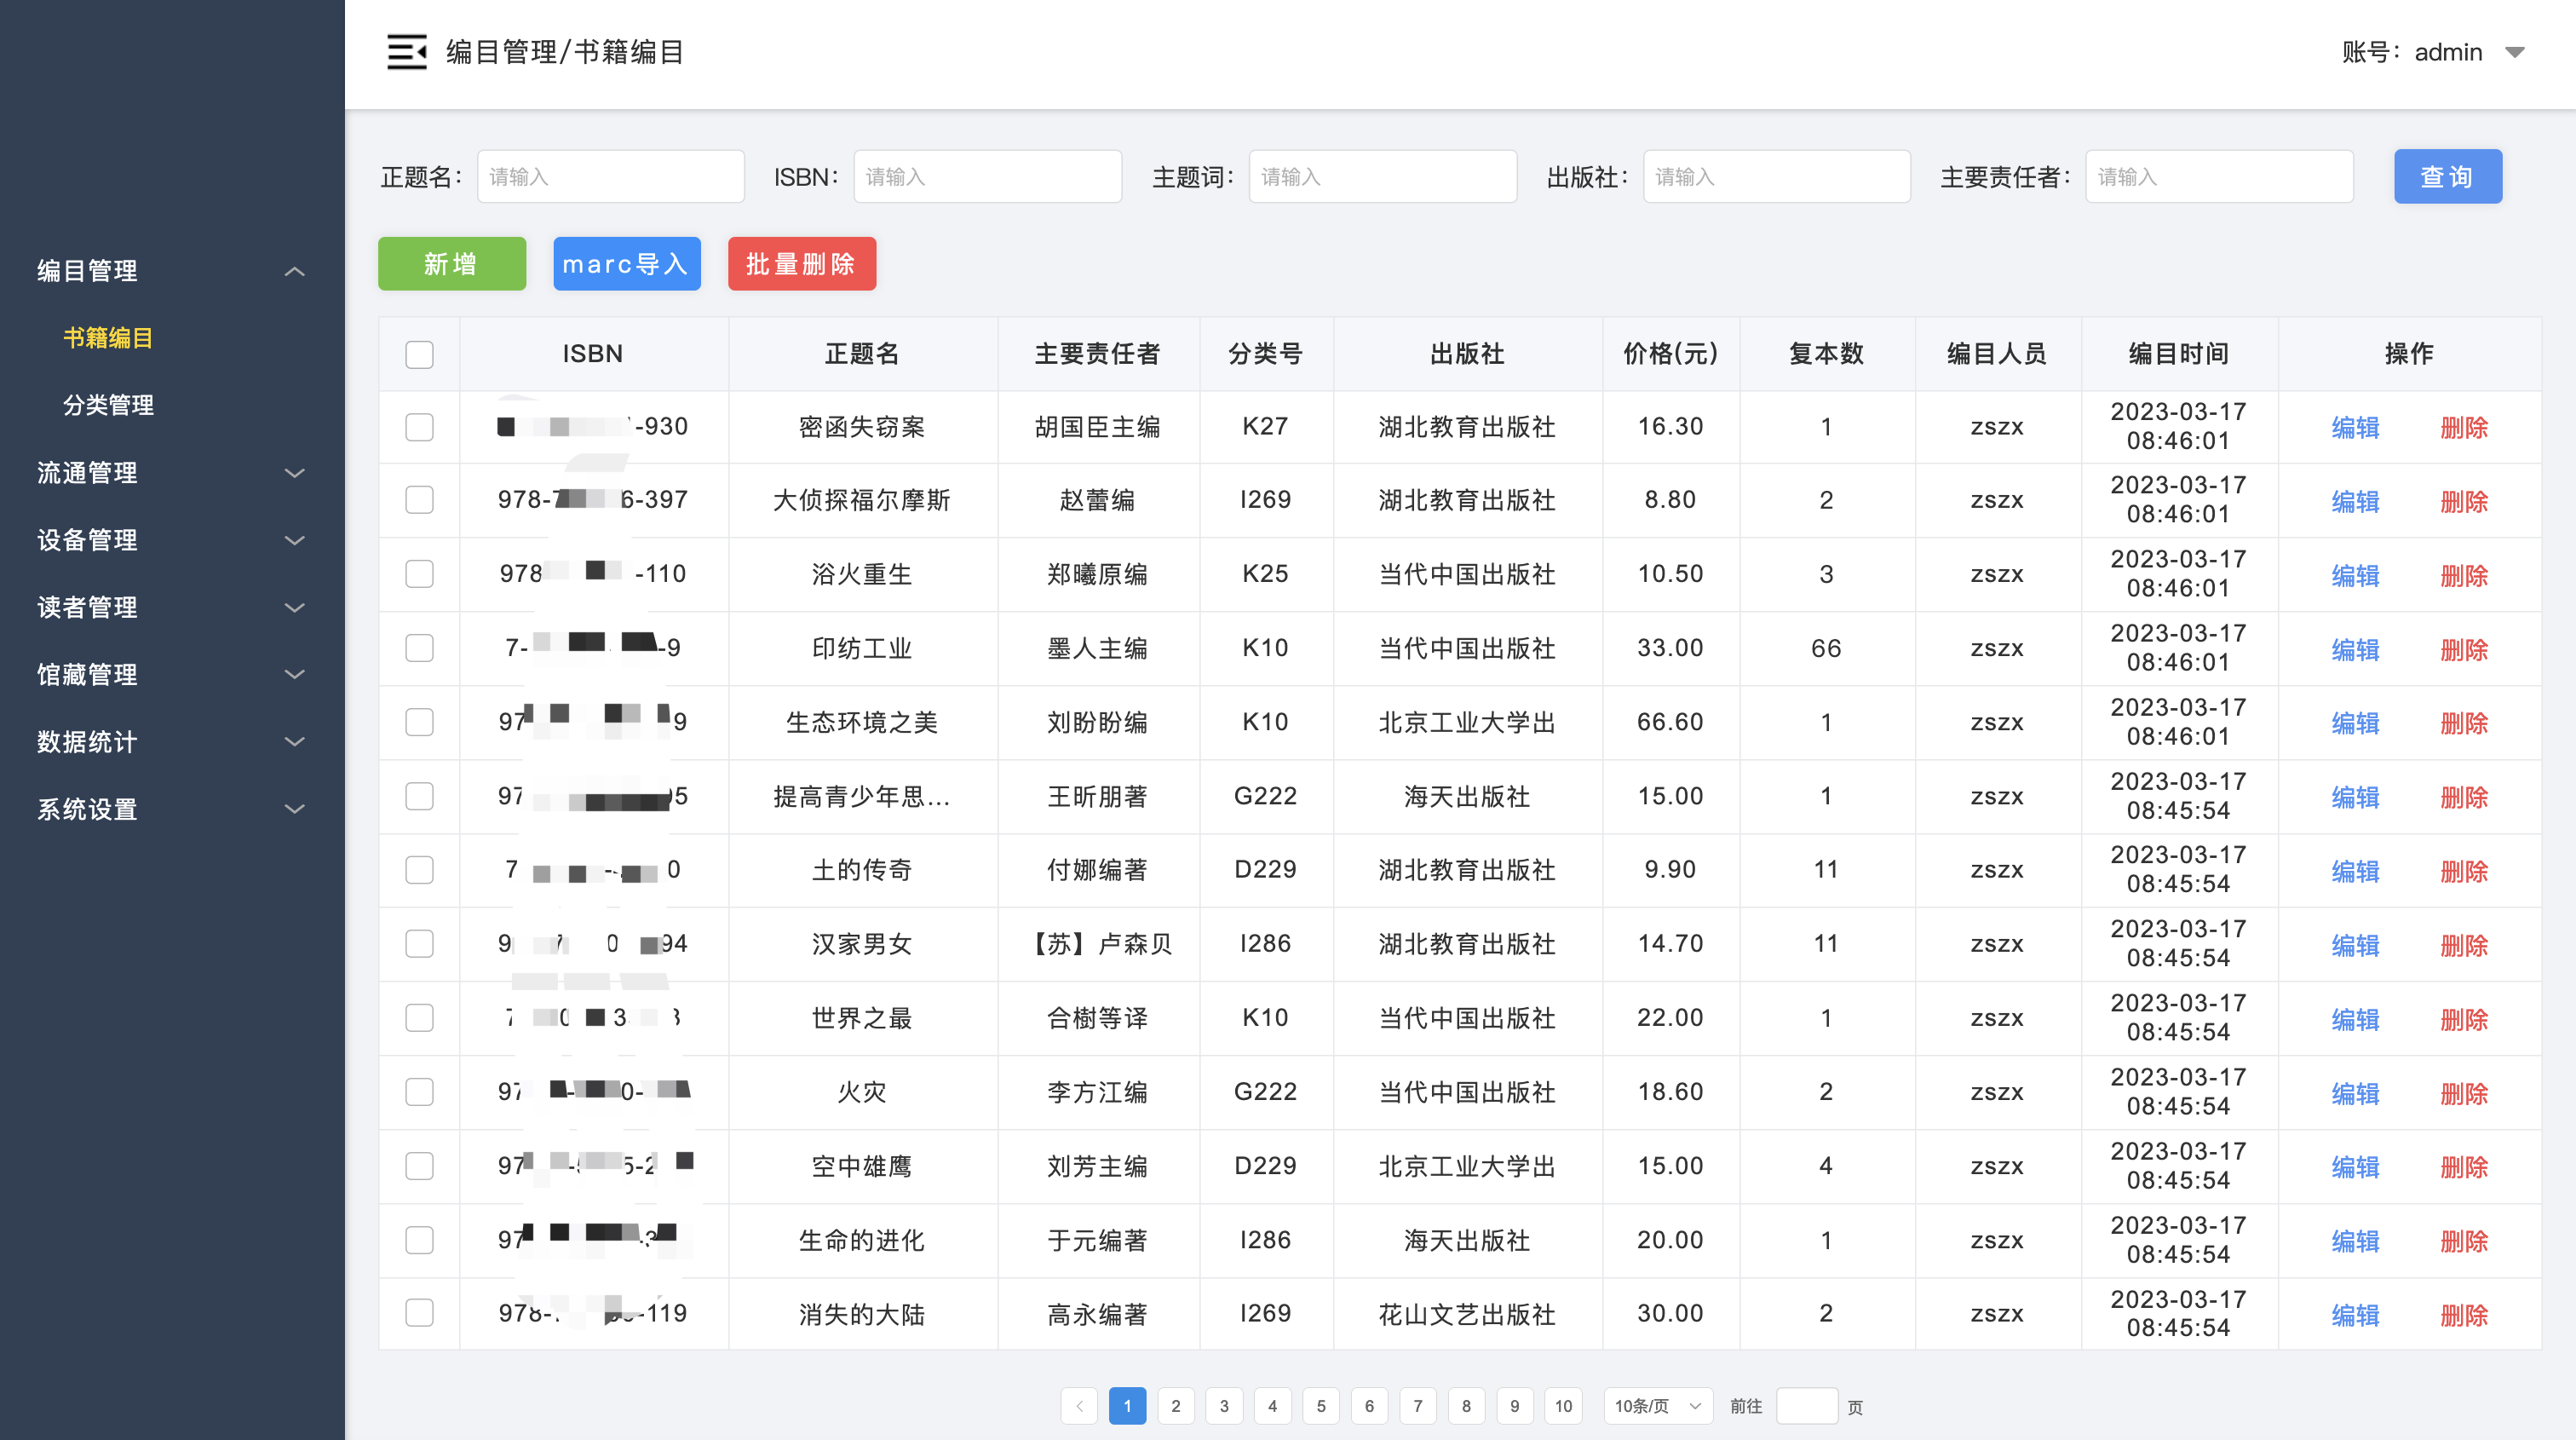The image size is (2576, 1440).
Task: Check the row for 印纺工业
Action: pyautogui.click(x=419, y=648)
